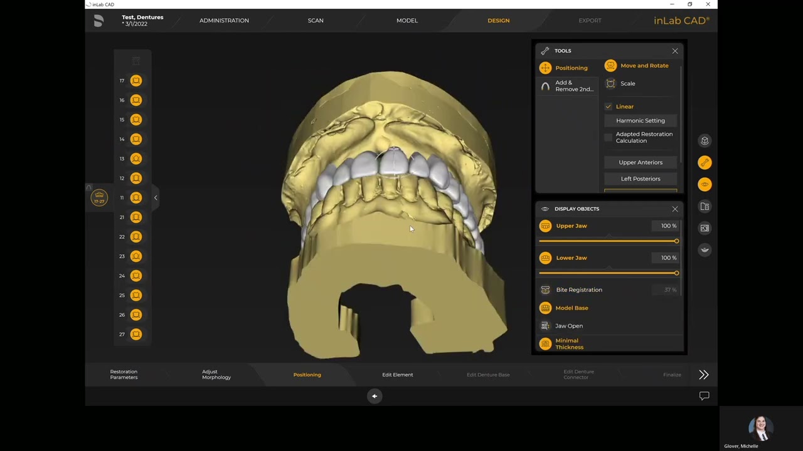Toggle Model Base visibility
Screen dimensions: 803x451
(545, 308)
